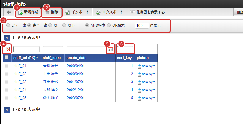This screenshot has width=243, height=124.
Task: Open the インポート function
Action: (78, 12)
